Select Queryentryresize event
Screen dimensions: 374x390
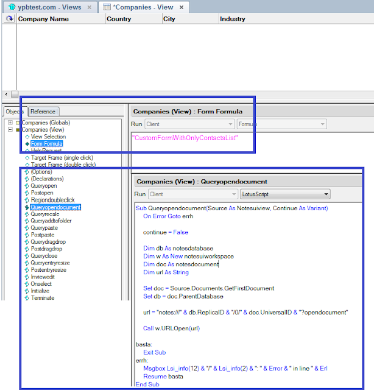[x=50, y=263]
